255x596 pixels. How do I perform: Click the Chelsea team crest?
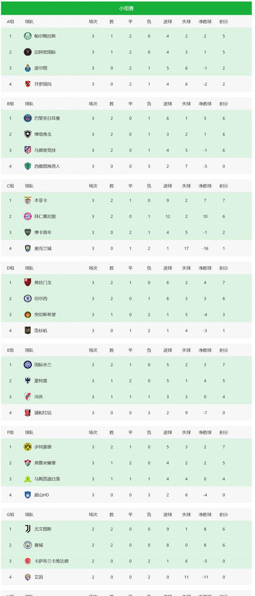point(27,298)
